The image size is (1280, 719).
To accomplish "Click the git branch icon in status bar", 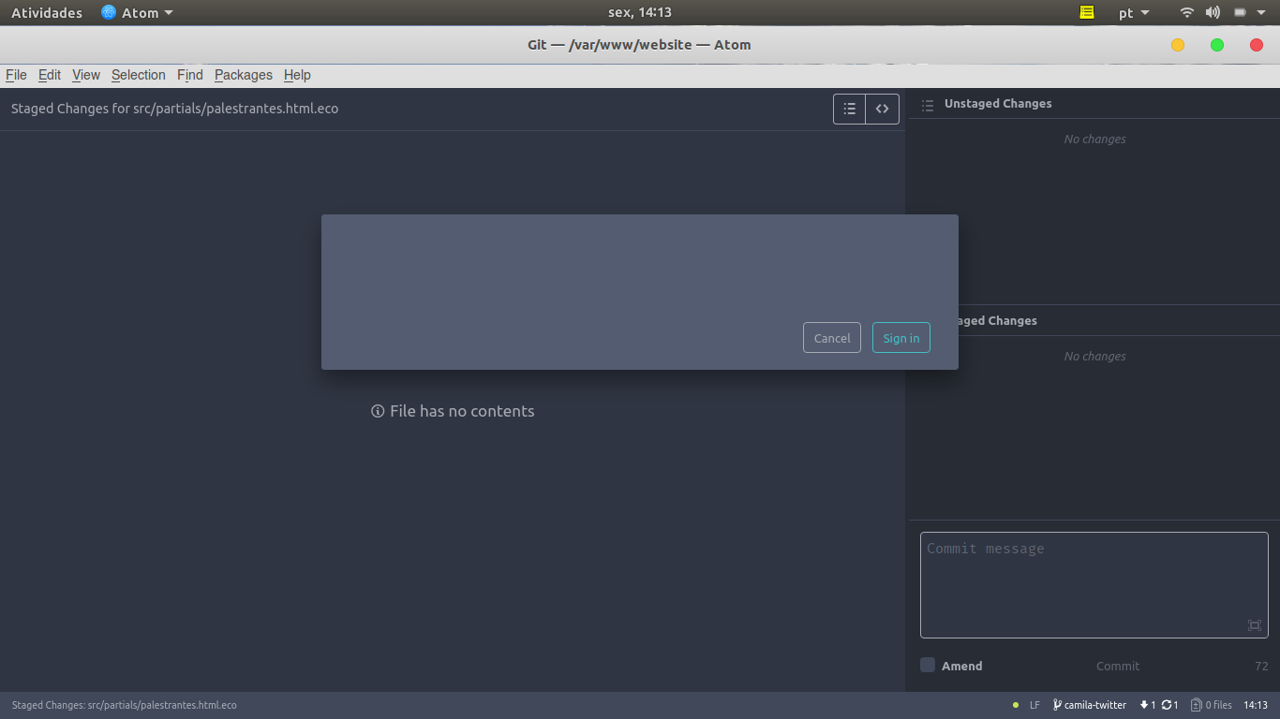I will [1057, 705].
